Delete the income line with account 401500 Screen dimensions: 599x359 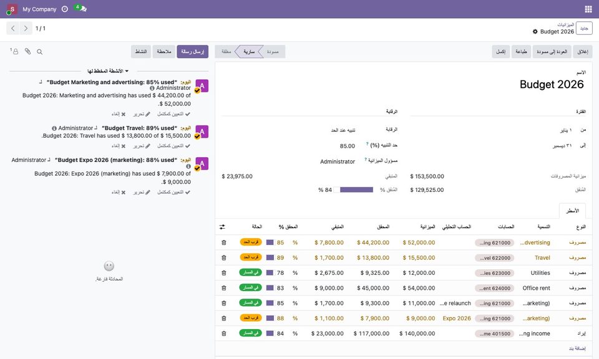(224, 333)
